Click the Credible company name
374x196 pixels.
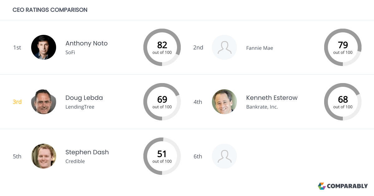(75, 161)
